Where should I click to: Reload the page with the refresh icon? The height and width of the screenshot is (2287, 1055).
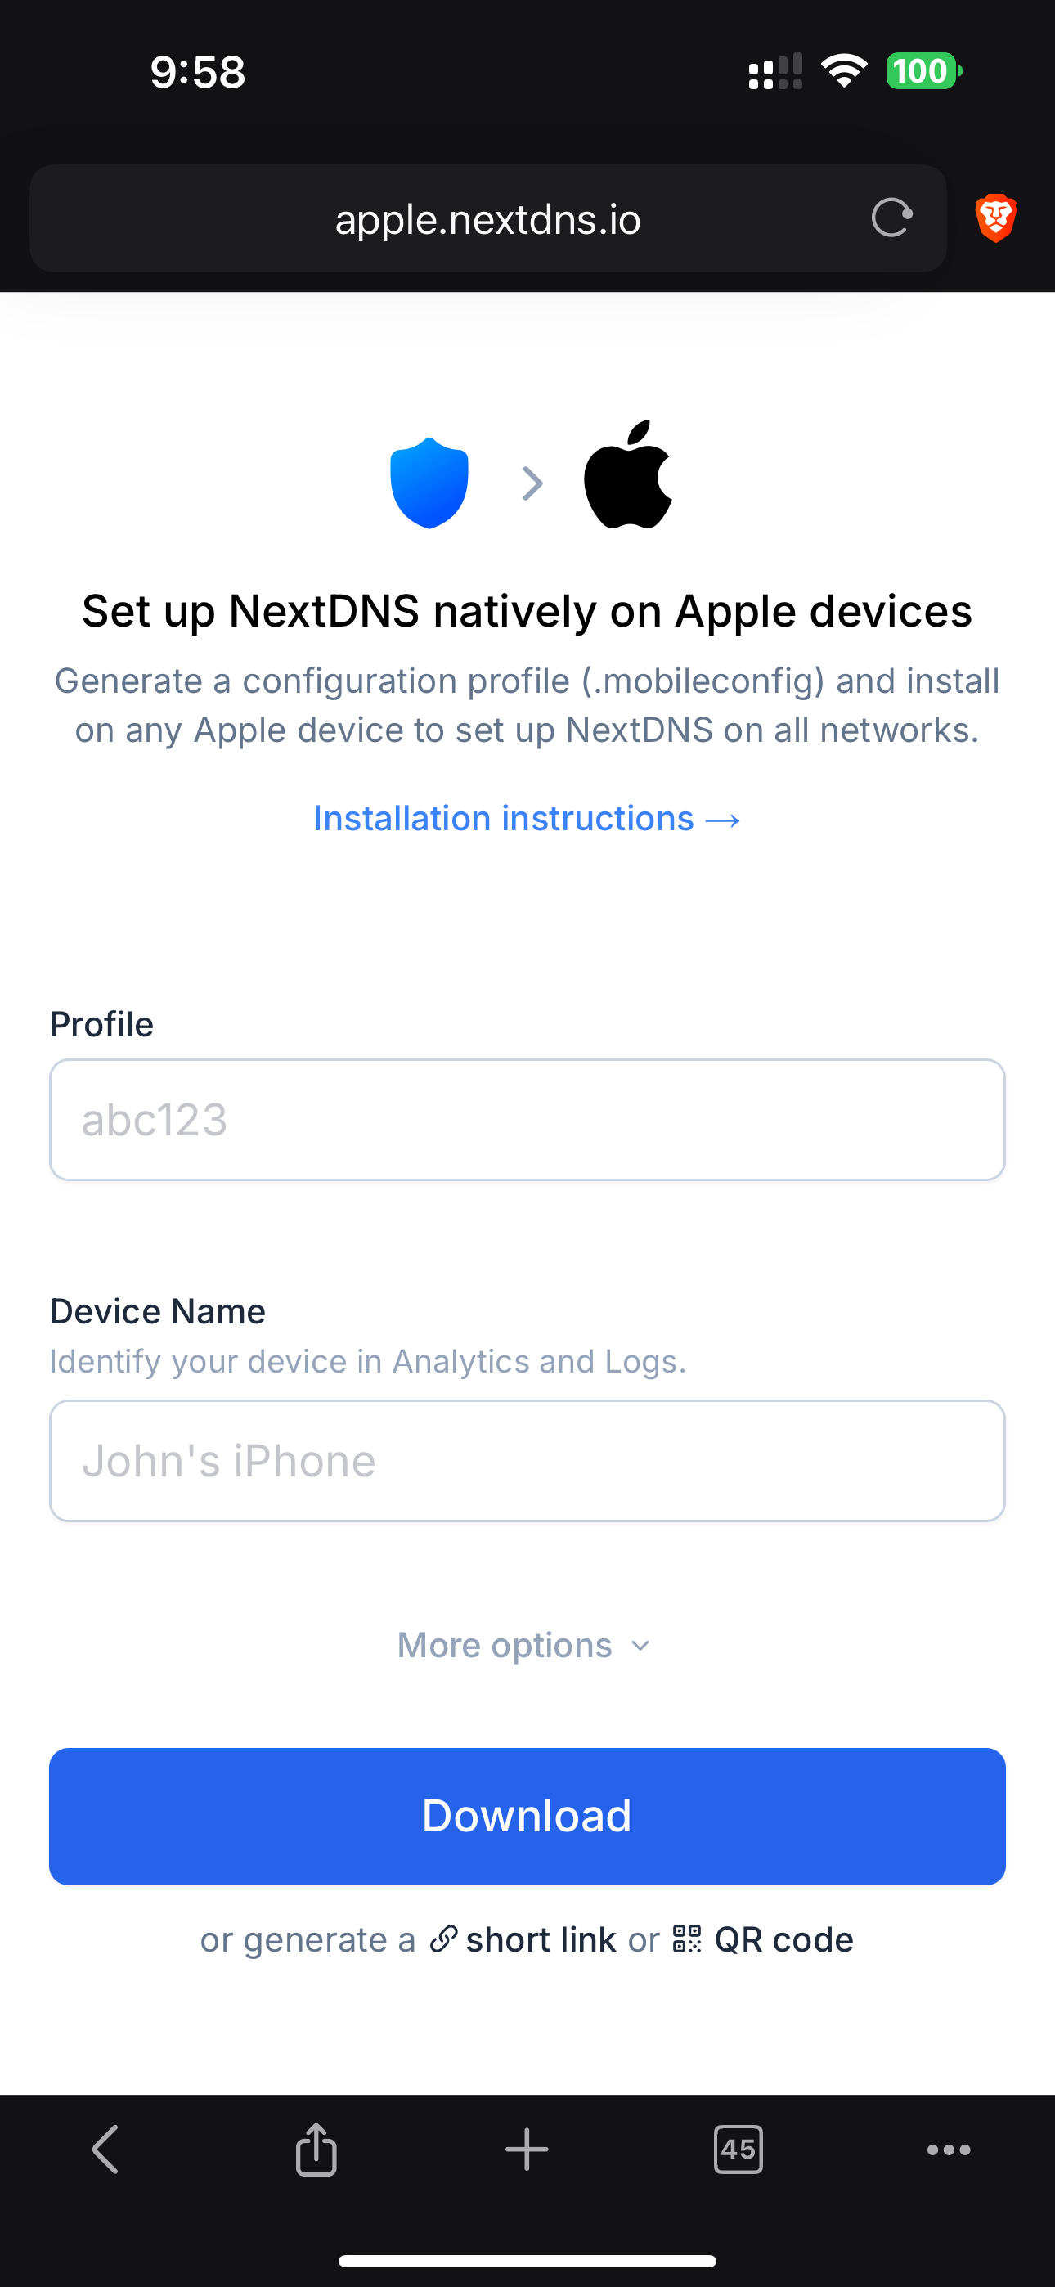tap(891, 218)
